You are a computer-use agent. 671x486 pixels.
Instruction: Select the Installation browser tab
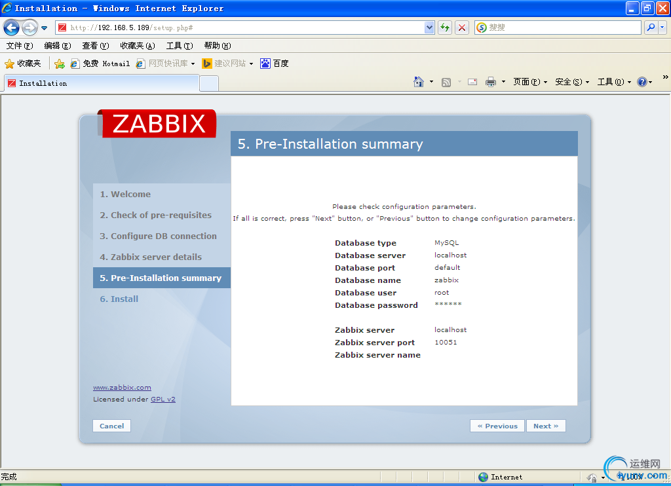point(102,83)
